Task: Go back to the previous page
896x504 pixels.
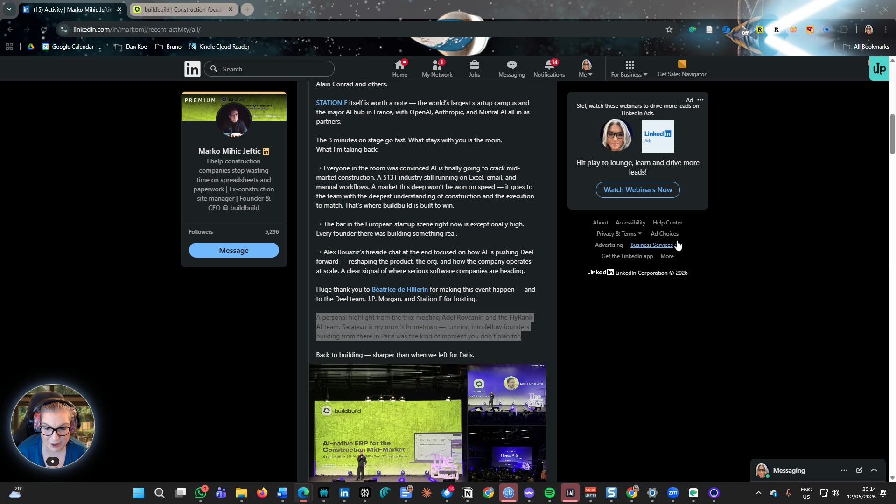Action: pyautogui.click(x=10, y=29)
